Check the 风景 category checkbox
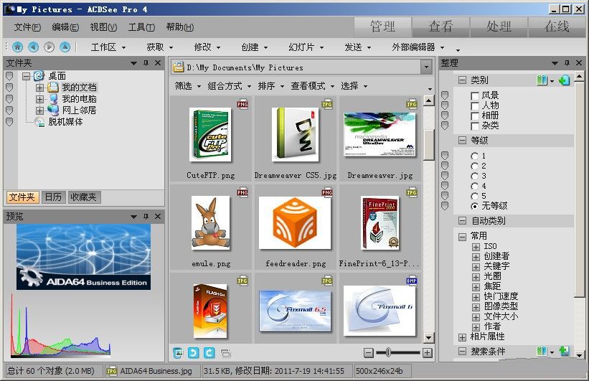This screenshot has height=381, width=589. click(x=475, y=96)
